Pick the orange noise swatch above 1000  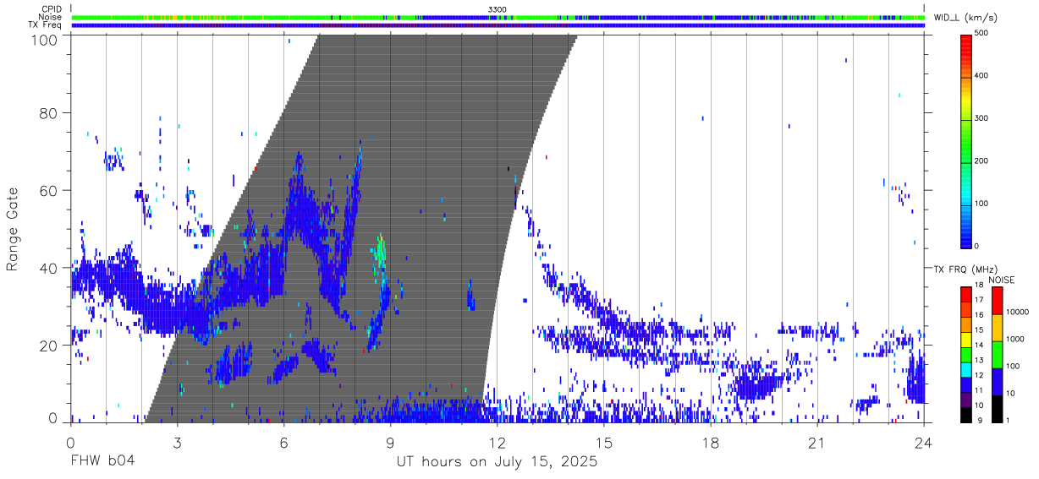tap(997, 327)
